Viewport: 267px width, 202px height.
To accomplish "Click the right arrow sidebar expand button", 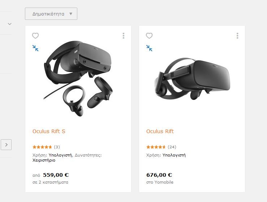I will [6, 145].
